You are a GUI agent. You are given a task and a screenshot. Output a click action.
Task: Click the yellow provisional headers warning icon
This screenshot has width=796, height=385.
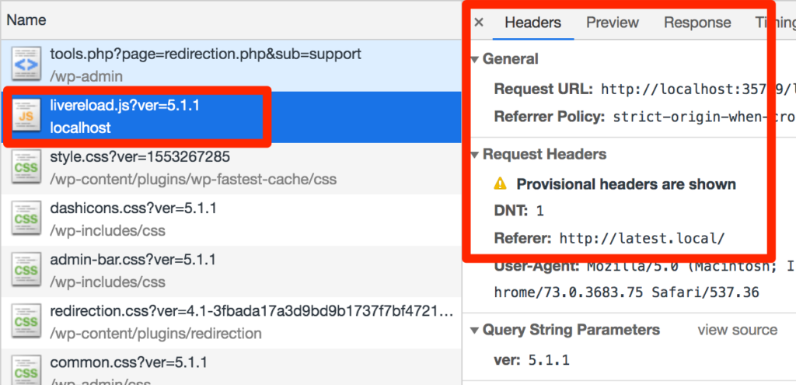pyautogui.click(x=501, y=184)
